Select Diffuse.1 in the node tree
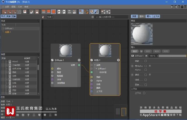The height and width of the screenshot is (120, 187). click(9, 28)
